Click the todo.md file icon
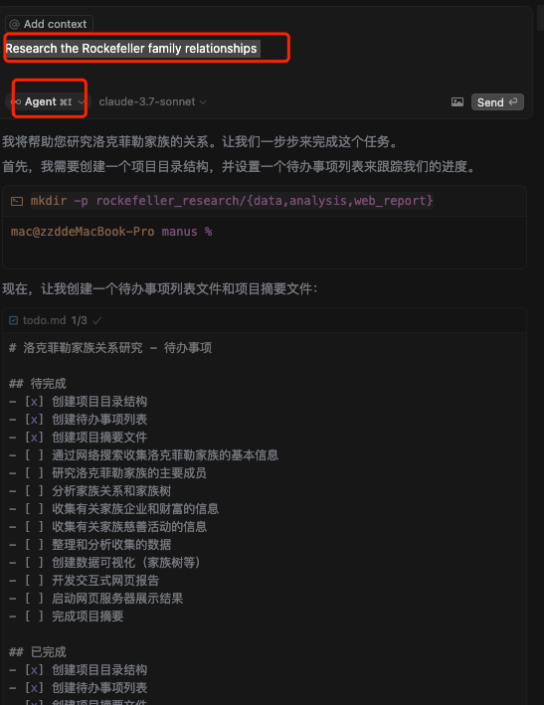This screenshot has height=705, width=544. point(14,320)
